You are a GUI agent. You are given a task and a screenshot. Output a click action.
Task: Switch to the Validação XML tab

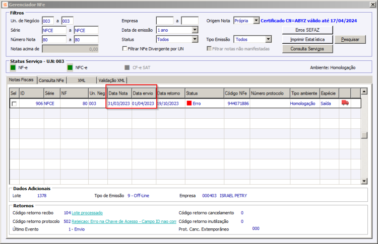point(111,80)
